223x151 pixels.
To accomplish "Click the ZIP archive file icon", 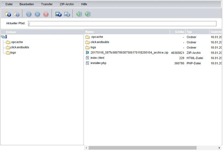I will coord(87,52).
